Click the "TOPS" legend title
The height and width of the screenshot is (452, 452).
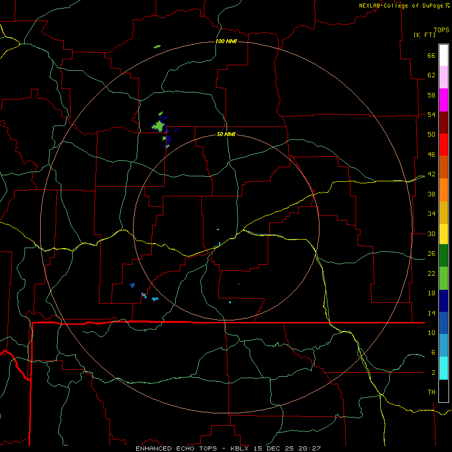point(441,30)
